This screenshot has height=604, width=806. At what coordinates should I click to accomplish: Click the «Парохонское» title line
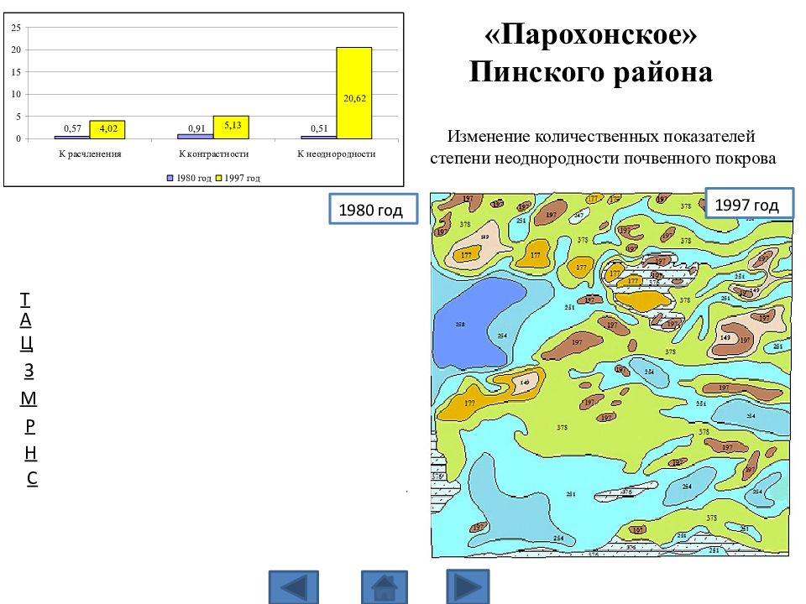591,35
